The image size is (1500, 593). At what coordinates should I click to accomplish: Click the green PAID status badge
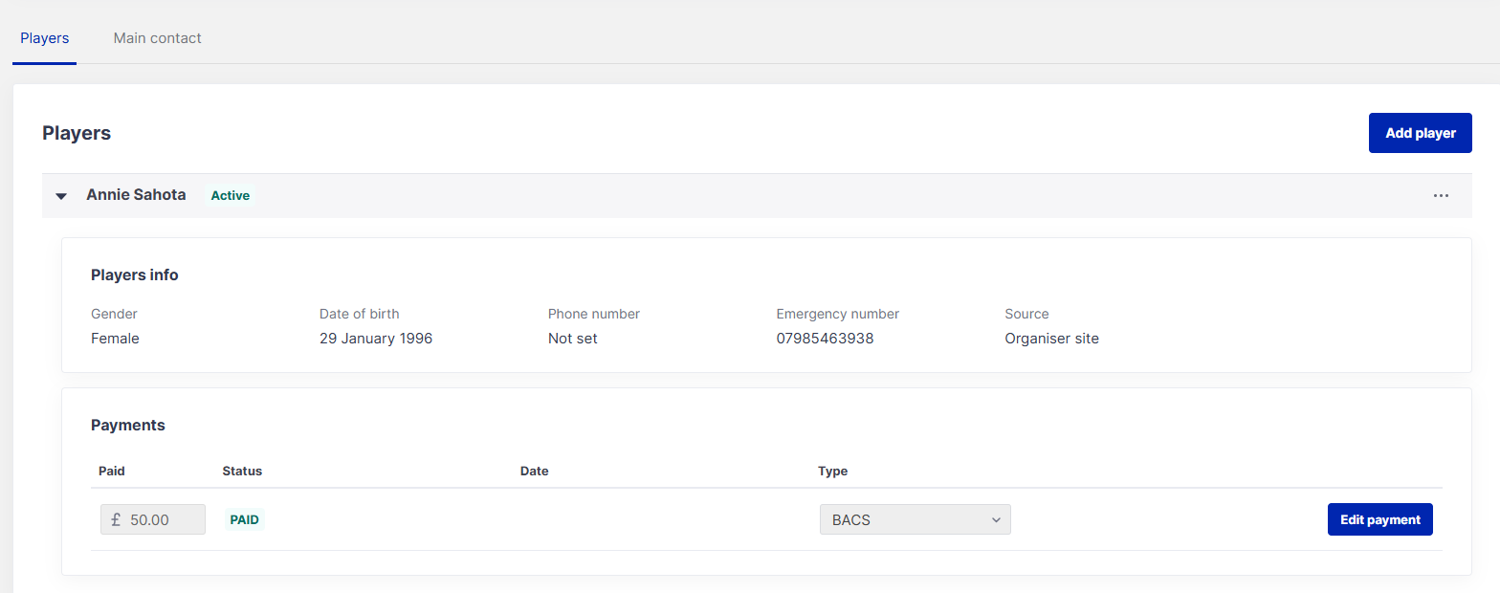point(244,519)
